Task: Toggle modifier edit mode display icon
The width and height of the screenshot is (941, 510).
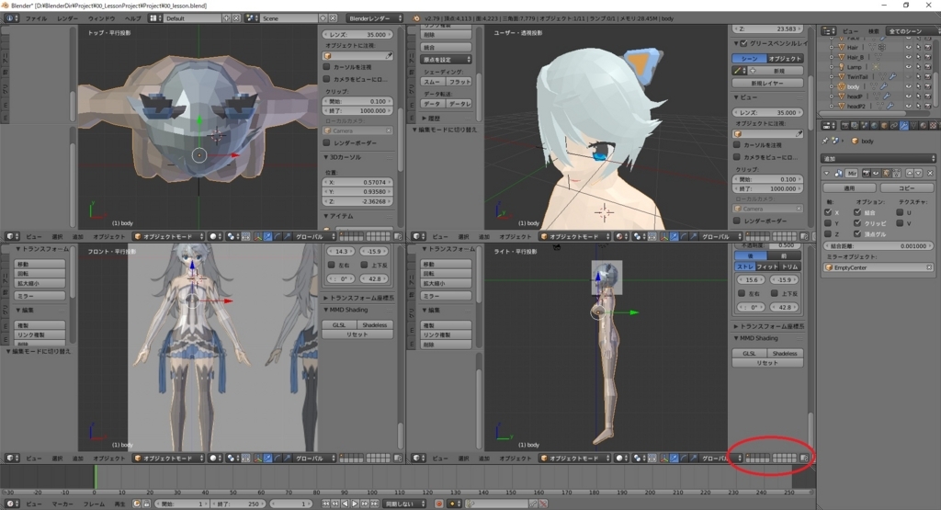Action: [x=887, y=174]
